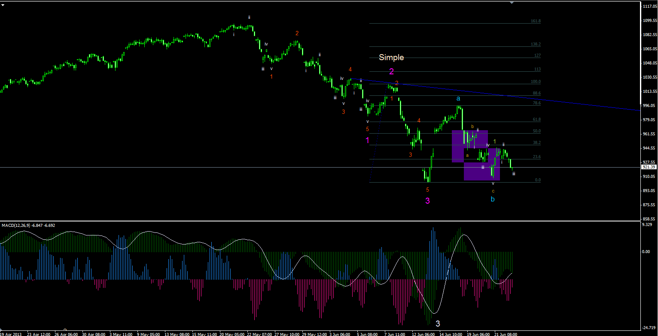The image size is (658, 336).
Task: Select the 0.0 Fibonacci level label
Action: 538,180
